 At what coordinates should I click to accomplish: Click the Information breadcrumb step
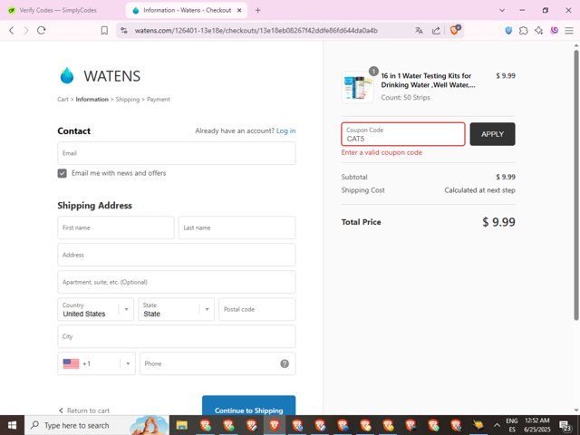(92, 99)
